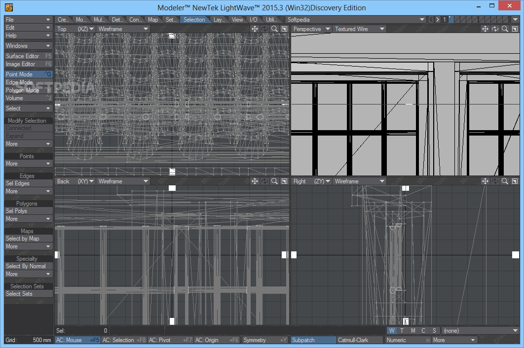Toggle Symmetry mode
The image size is (524, 348).
click(265, 340)
